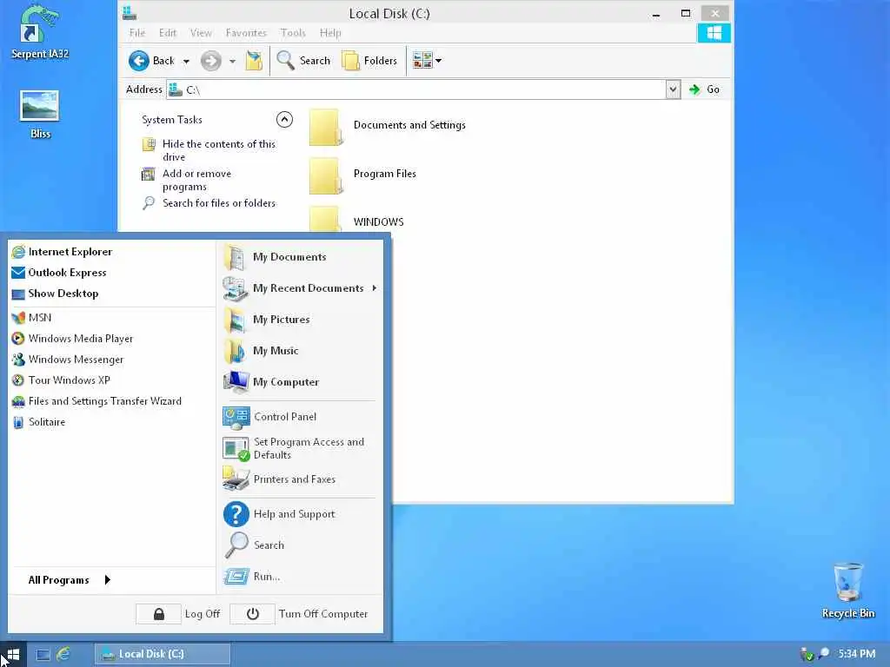This screenshot has width=890, height=667.
Task: Open the Help menu
Action: click(x=330, y=33)
